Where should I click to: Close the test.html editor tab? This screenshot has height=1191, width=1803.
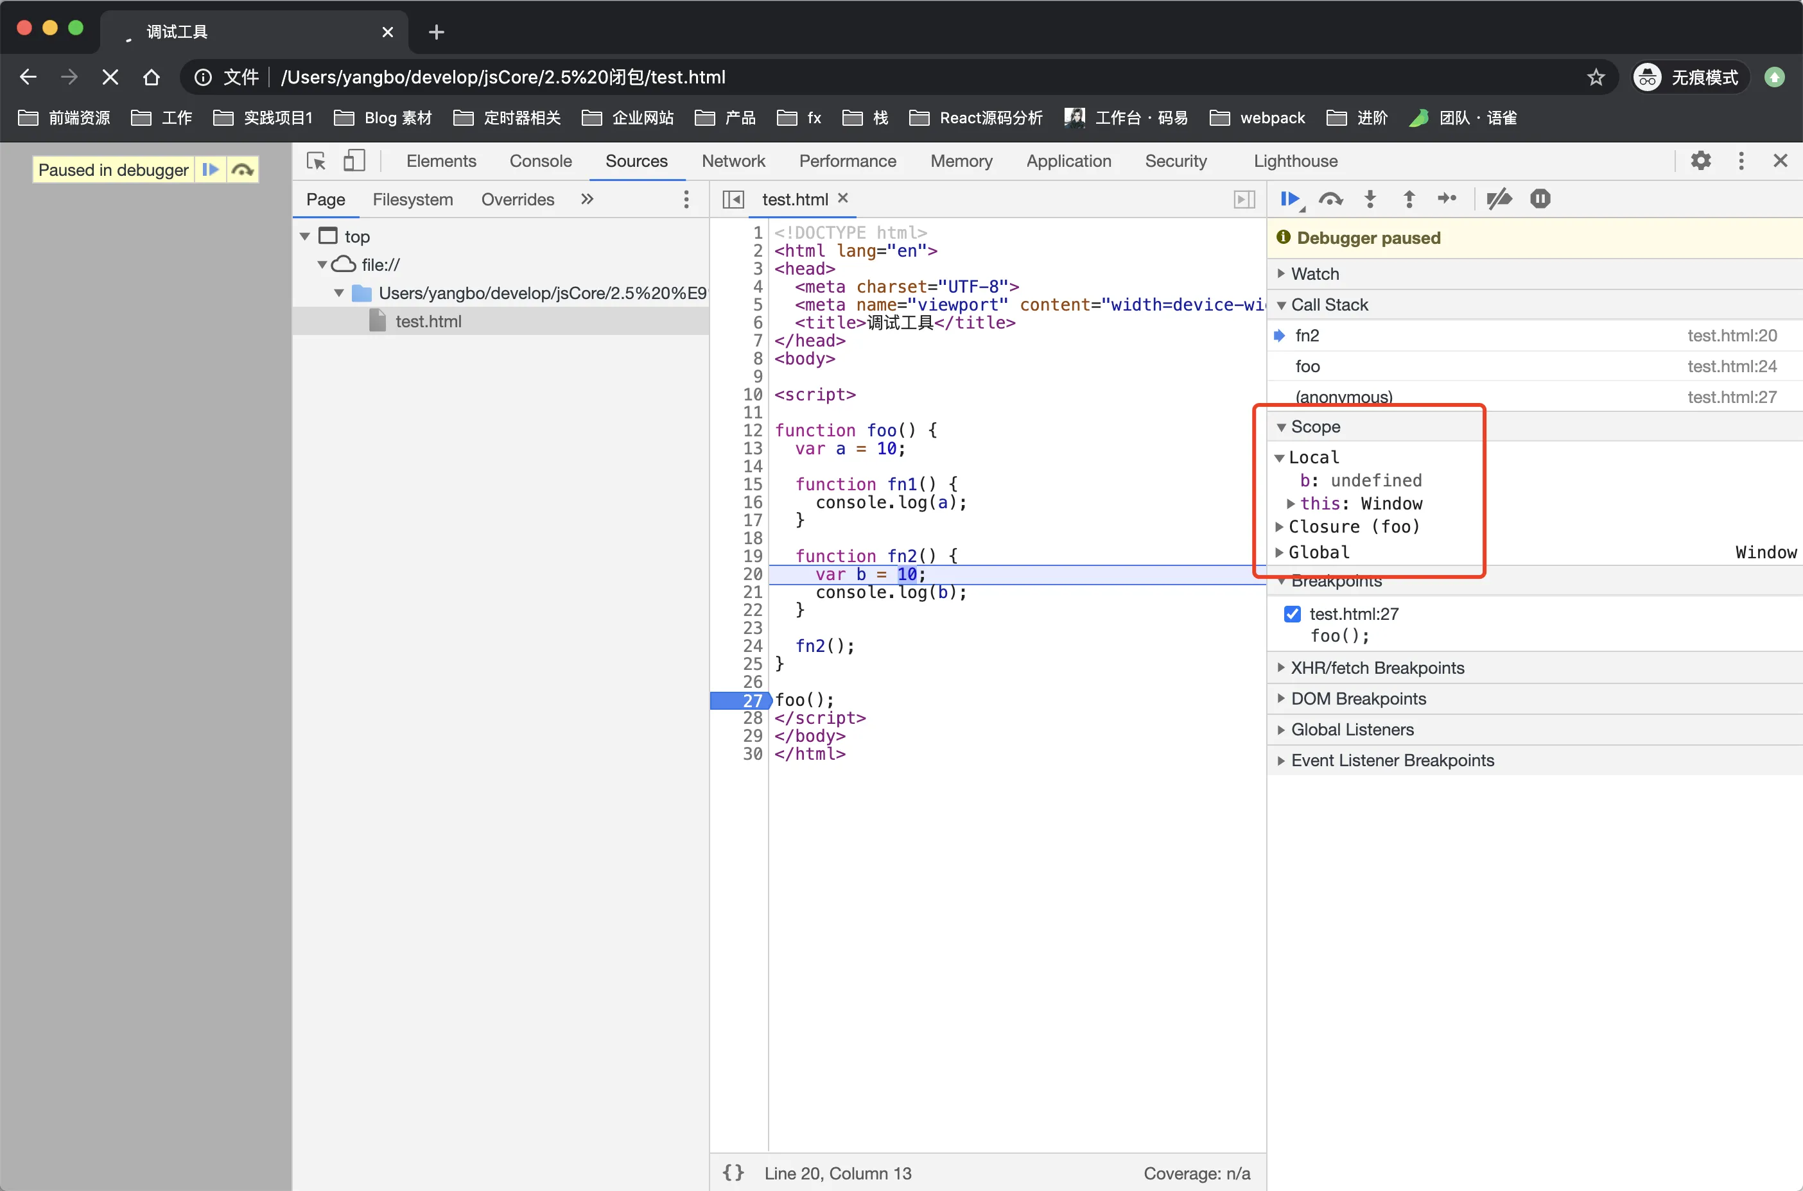(842, 198)
